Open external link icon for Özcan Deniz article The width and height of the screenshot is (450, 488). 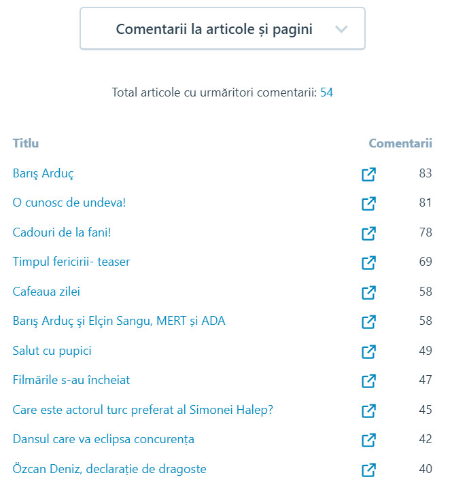(x=368, y=470)
